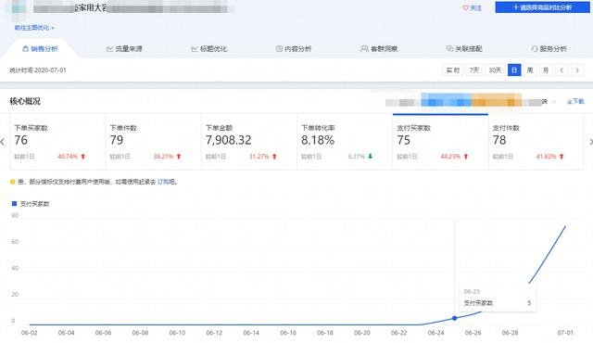Select the 日 daily granularity button
Screen dimensions: 593x343
514,70
